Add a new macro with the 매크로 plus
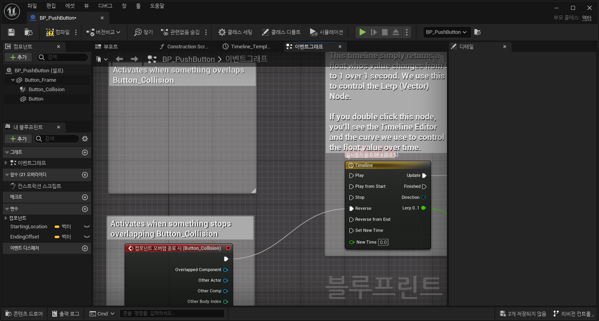 coord(85,197)
